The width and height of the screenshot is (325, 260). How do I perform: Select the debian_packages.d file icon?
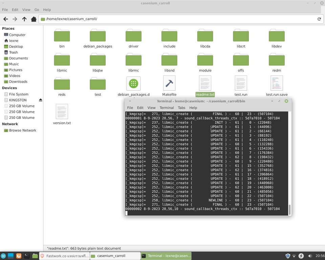(133, 84)
